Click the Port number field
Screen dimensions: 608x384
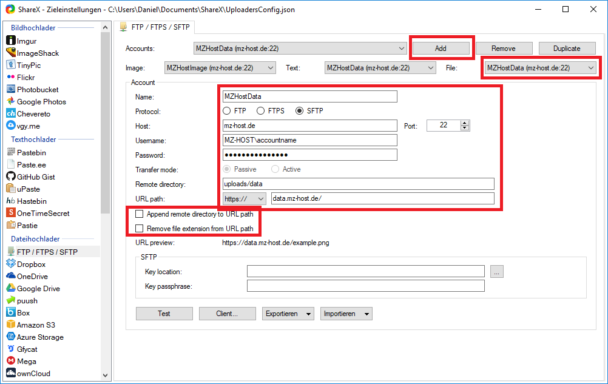[x=444, y=125]
